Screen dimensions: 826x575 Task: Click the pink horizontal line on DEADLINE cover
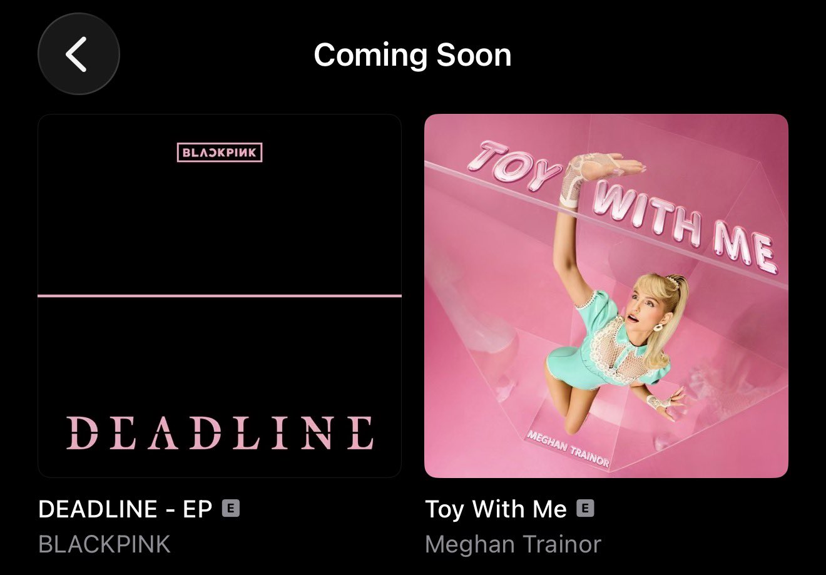(220, 295)
